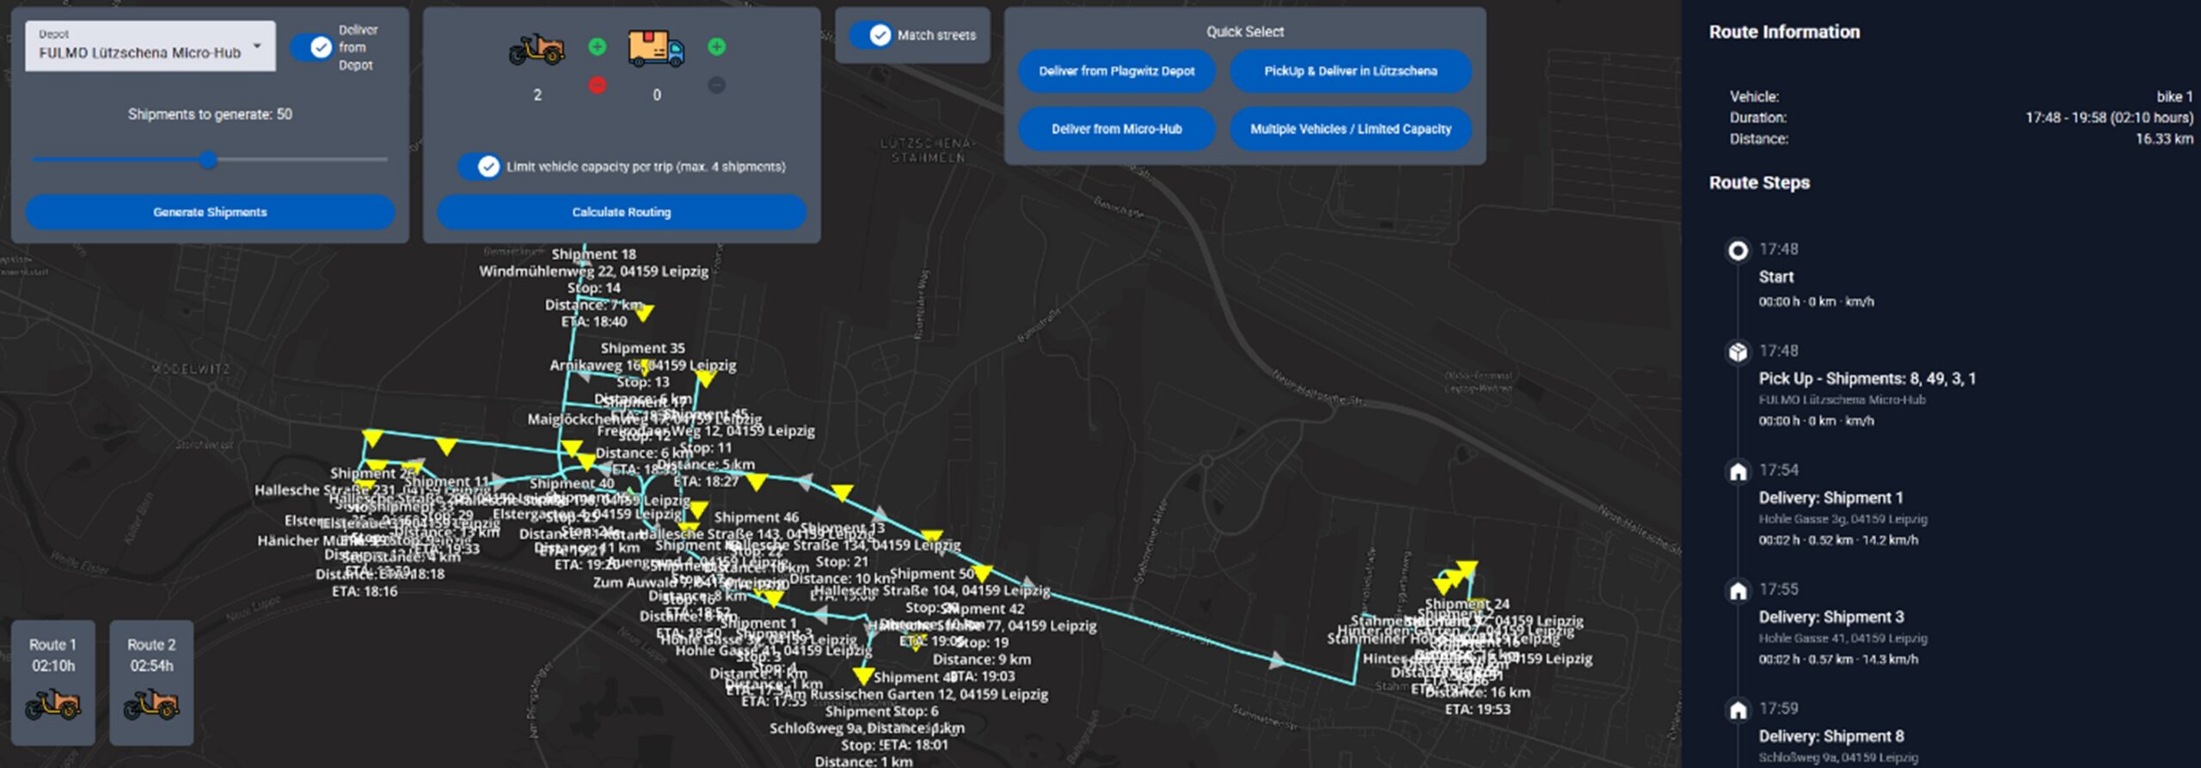
Task: Click the package Pick Up step icon
Action: (x=1738, y=352)
